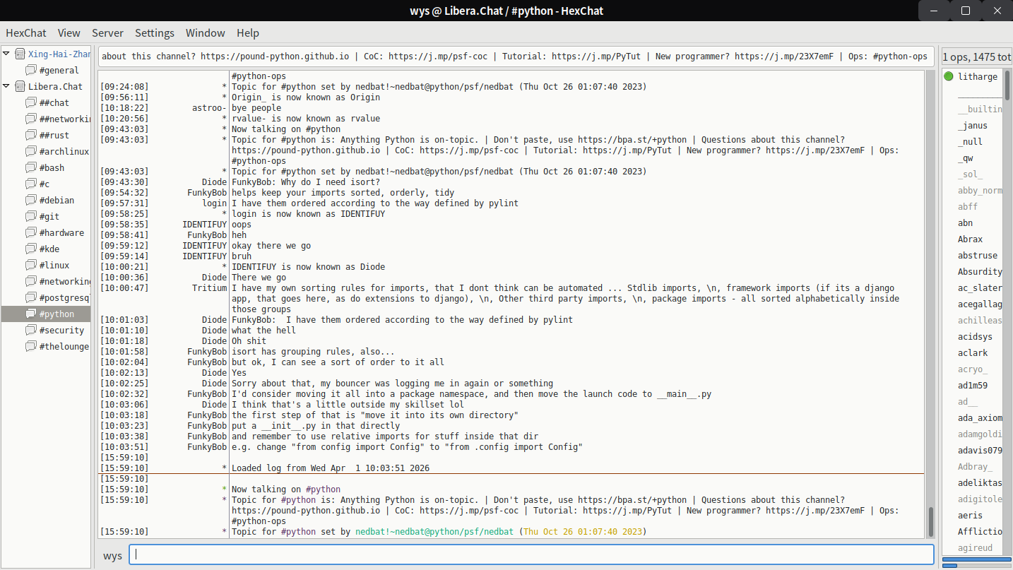Click the channel icon next to ##rust

pyautogui.click(x=30, y=136)
